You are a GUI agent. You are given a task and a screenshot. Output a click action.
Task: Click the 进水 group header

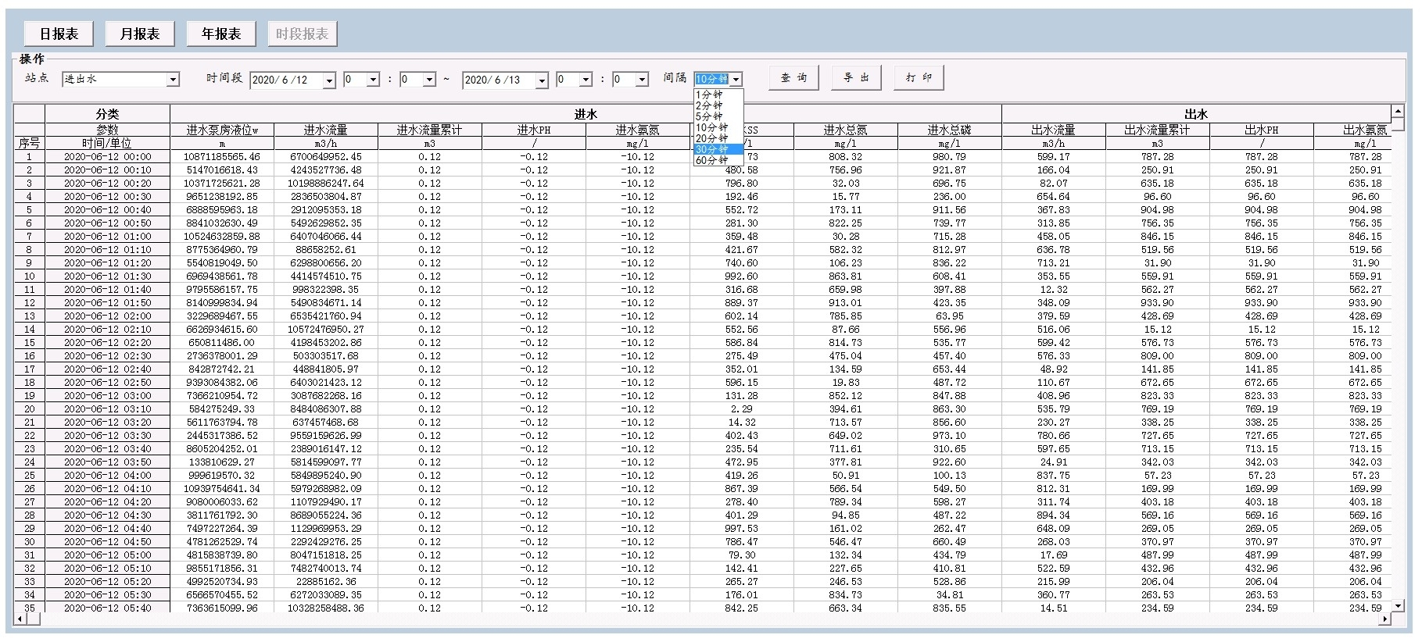click(x=586, y=114)
